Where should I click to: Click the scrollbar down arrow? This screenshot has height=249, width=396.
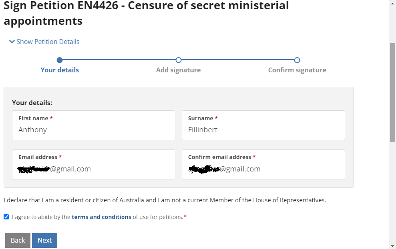[392, 245]
